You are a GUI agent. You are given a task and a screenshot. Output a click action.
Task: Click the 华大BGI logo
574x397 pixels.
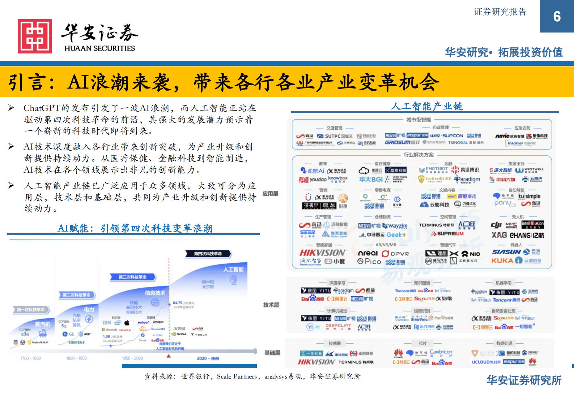tap(371, 179)
